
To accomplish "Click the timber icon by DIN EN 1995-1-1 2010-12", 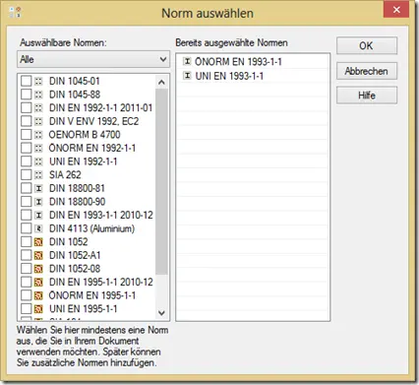I will pos(38,282).
